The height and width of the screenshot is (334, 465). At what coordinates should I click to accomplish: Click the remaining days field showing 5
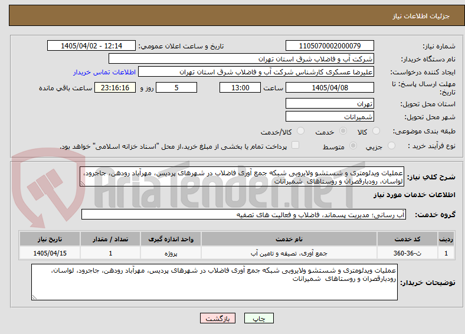176,87
